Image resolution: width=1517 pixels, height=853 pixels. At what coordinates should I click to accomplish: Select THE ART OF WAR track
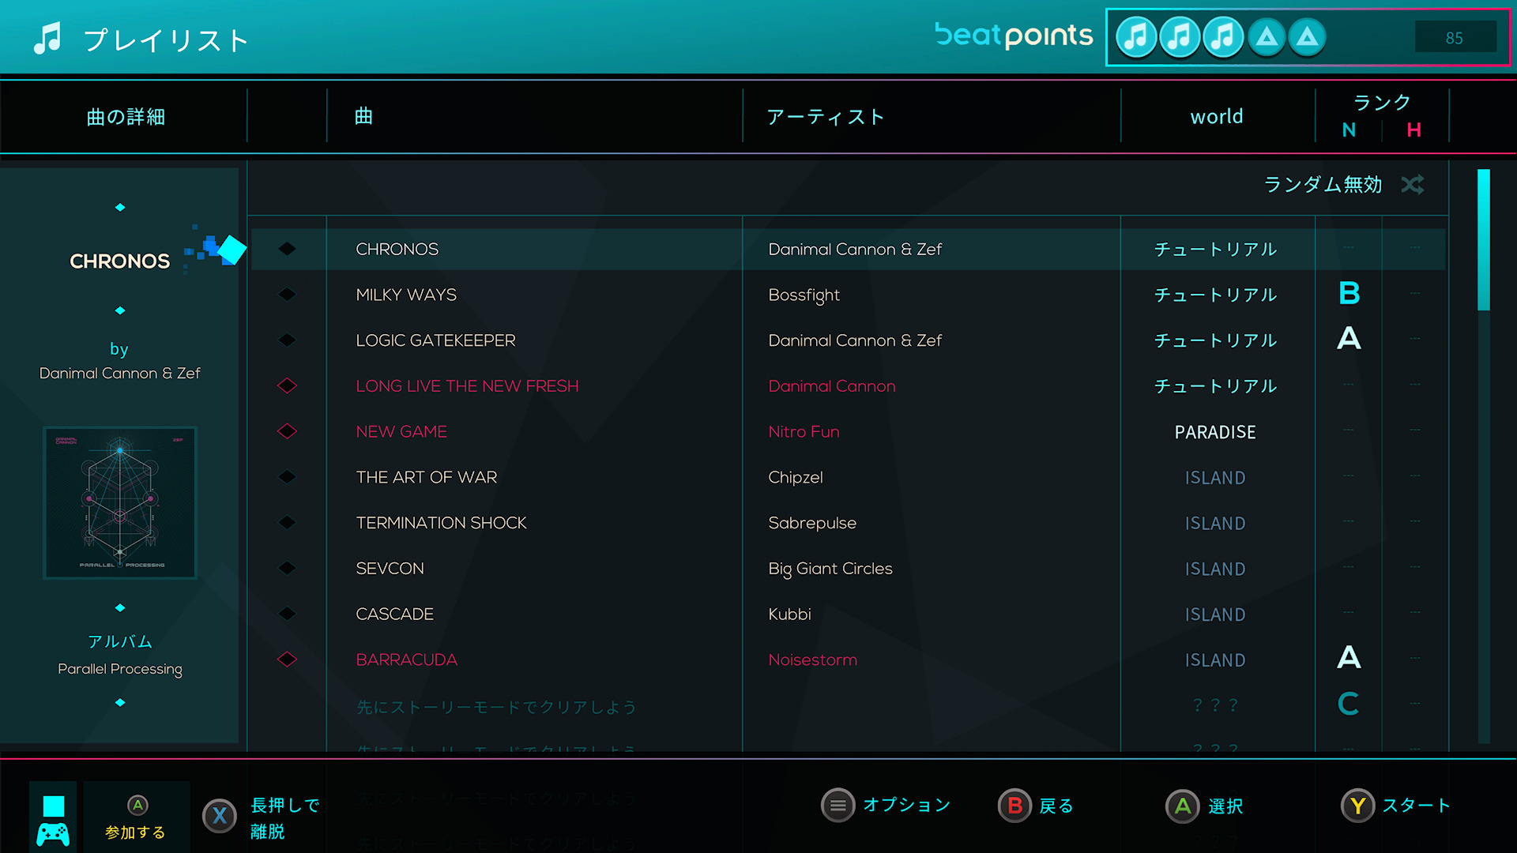[x=426, y=477]
